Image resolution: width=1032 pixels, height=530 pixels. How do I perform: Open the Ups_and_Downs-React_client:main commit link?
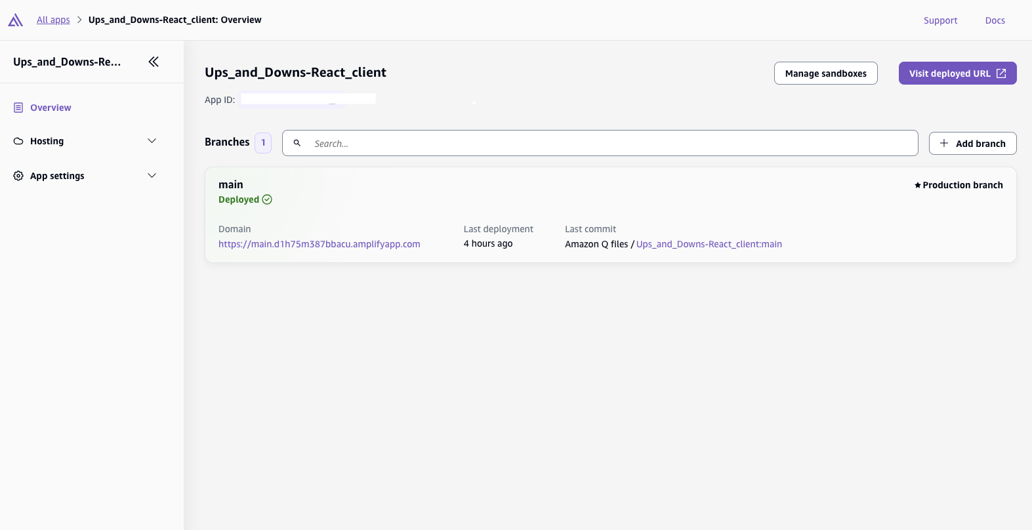tap(709, 244)
